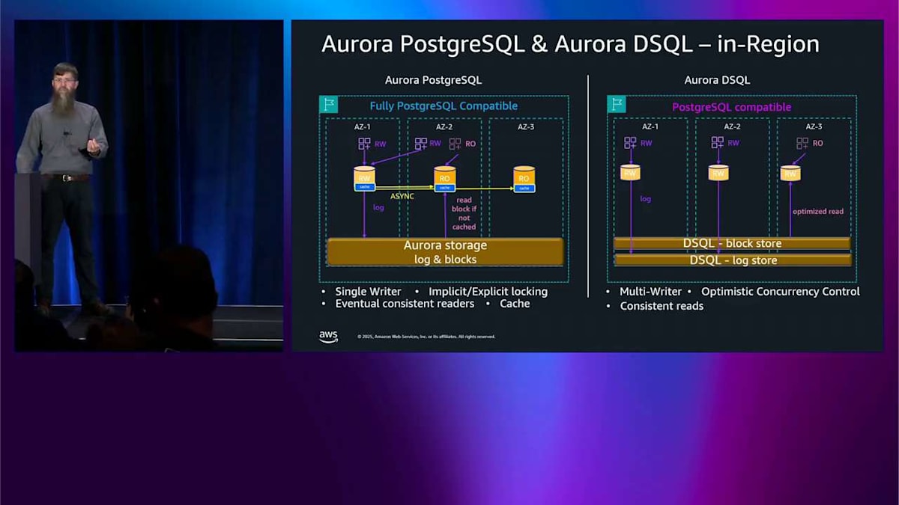Select the AZ-2 client icon in Aurora DSQL
The width and height of the screenshot is (899, 505).
pos(718,143)
